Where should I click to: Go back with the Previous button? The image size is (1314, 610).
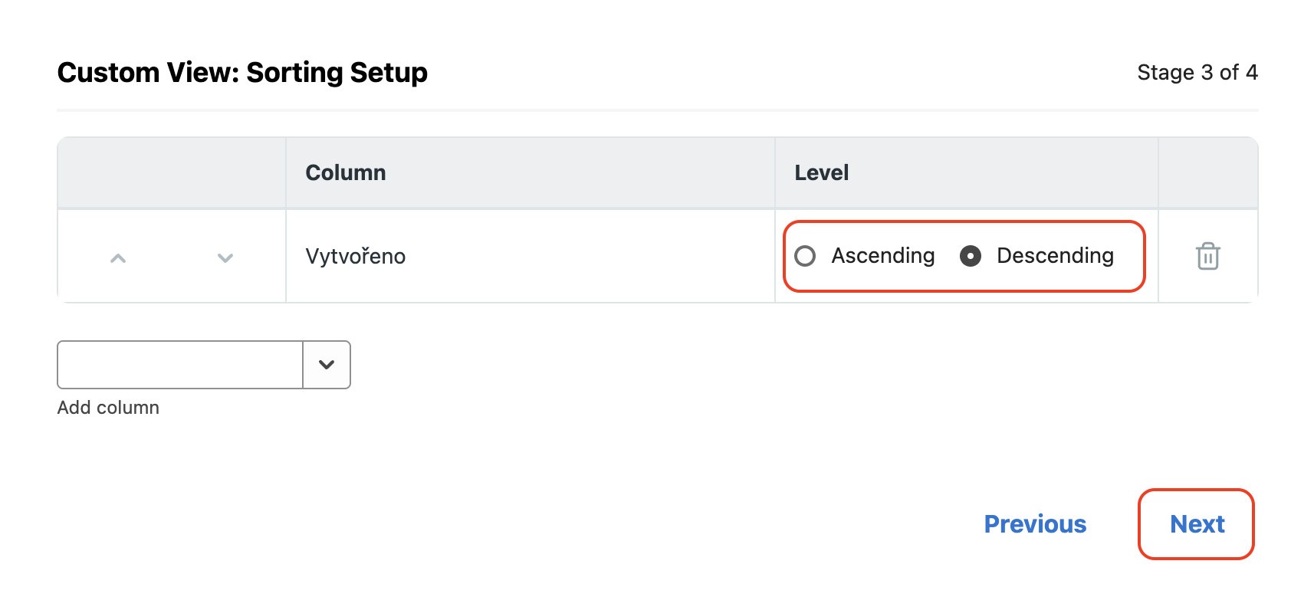1035,524
